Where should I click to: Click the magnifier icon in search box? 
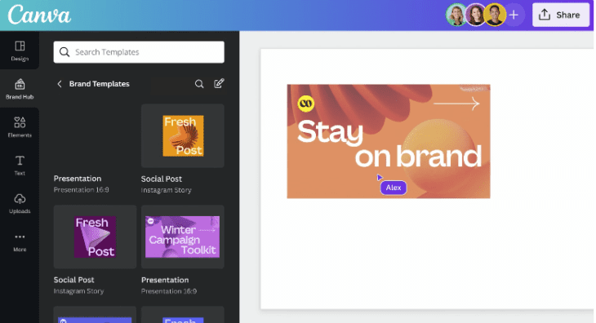point(64,52)
